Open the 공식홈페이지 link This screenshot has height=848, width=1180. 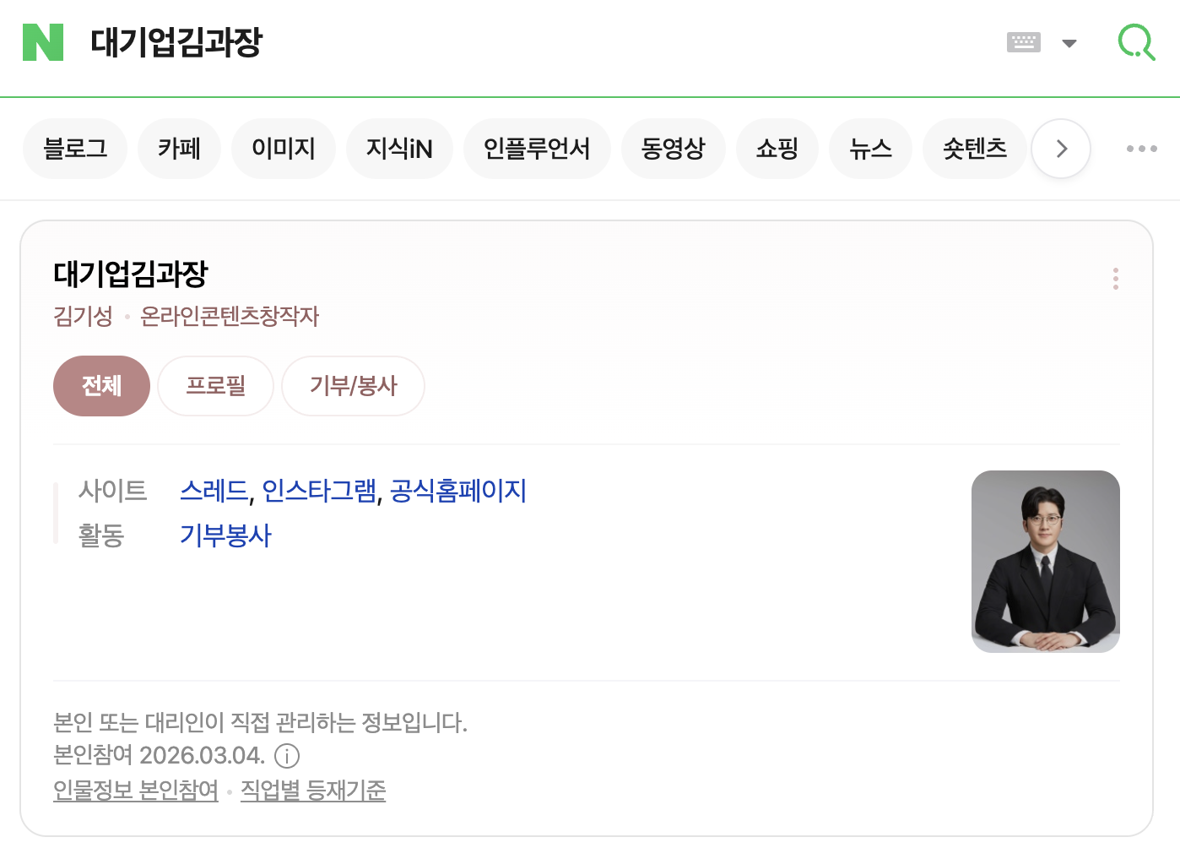pyautogui.click(x=457, y=491)
